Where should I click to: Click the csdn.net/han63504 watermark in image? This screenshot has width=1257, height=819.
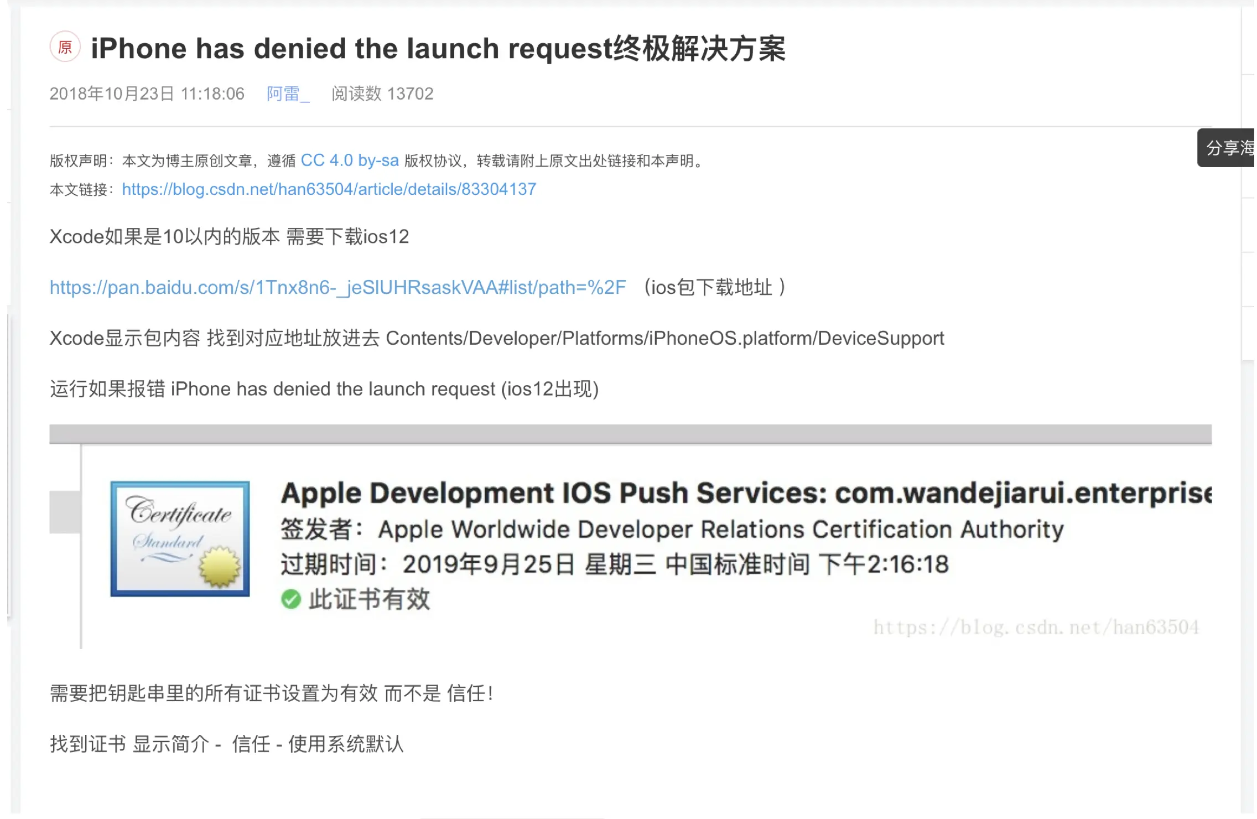coord(1036,627)
